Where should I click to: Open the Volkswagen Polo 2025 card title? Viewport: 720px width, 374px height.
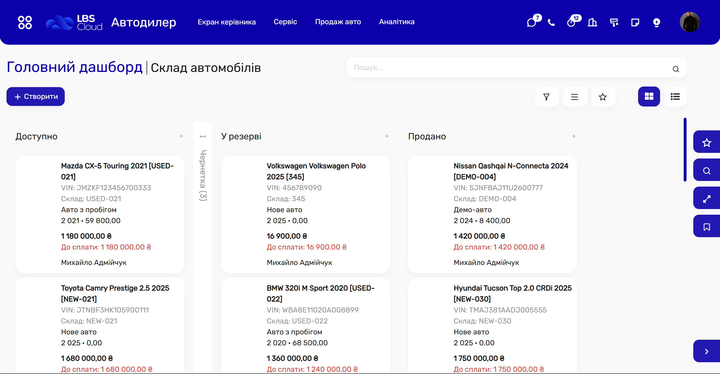[x=316, y=171]
